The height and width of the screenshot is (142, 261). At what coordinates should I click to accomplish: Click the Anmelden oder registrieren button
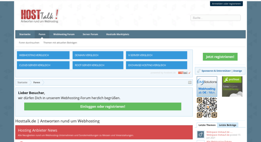[226, 4]
